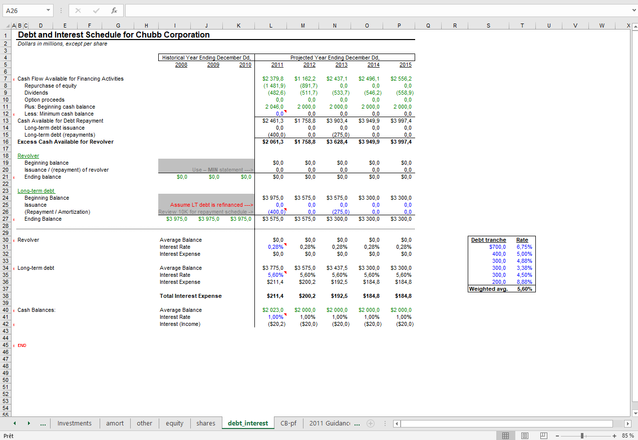Screen dimensions: 638x440
Task: Open the Name Box dropdown arrow
Action: tap(48, 11)
